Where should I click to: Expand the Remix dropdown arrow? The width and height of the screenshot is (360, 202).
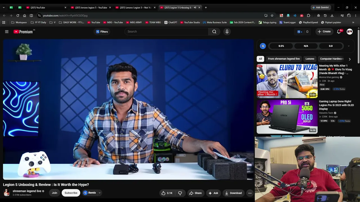pos(99,193)
